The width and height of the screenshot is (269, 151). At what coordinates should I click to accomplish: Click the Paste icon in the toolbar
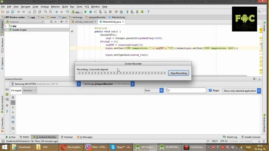coord(40,12)
